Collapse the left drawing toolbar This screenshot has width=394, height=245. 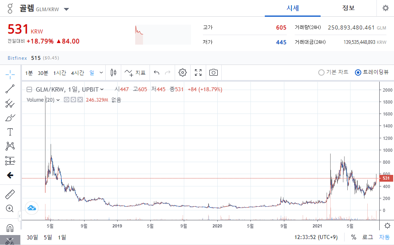(x=20, y=216)
